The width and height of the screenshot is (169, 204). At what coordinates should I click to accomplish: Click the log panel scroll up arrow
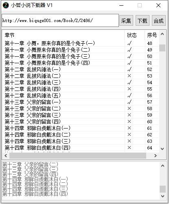[x=162, y=166]
